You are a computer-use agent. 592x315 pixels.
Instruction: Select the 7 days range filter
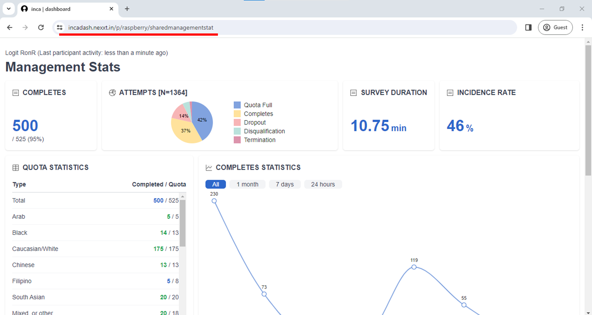pyautogui.click(x=285, y=185)
